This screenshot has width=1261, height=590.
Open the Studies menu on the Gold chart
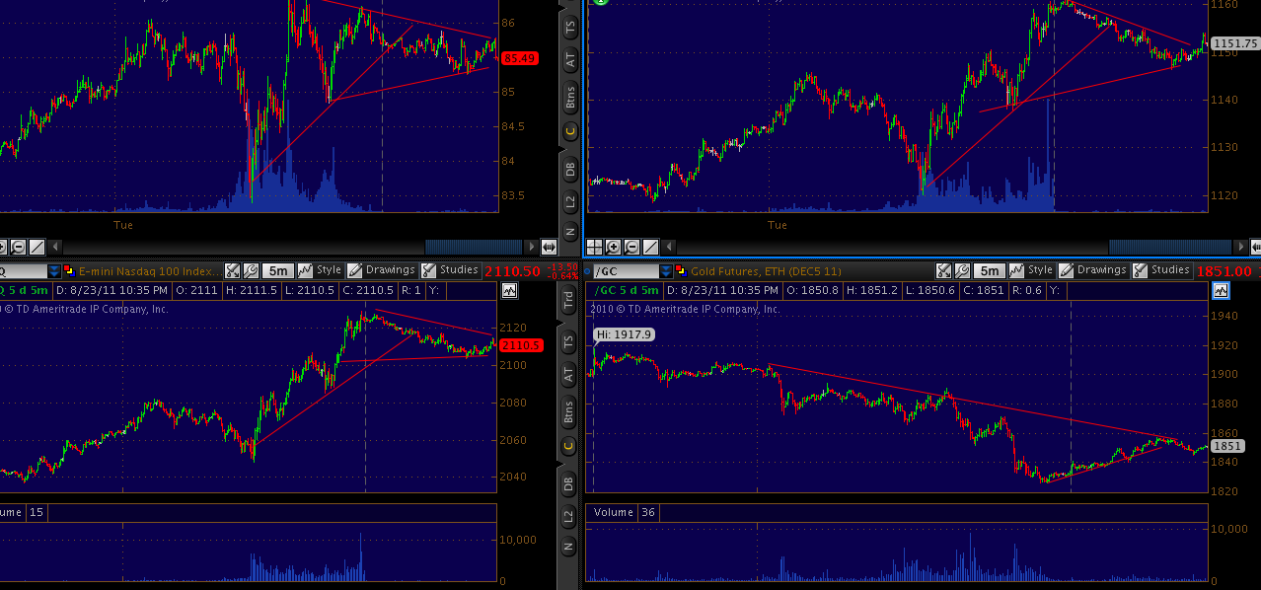1161,270
